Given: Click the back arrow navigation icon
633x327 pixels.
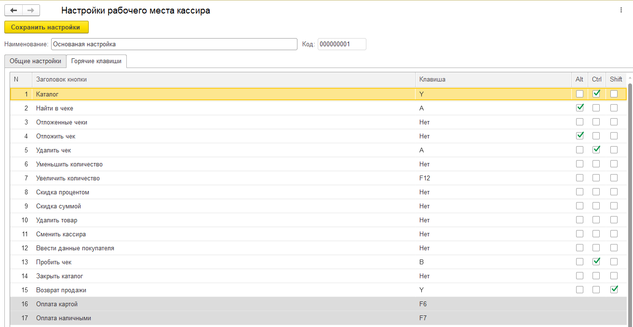Looking at the screenshot, I should click(13, 11).
